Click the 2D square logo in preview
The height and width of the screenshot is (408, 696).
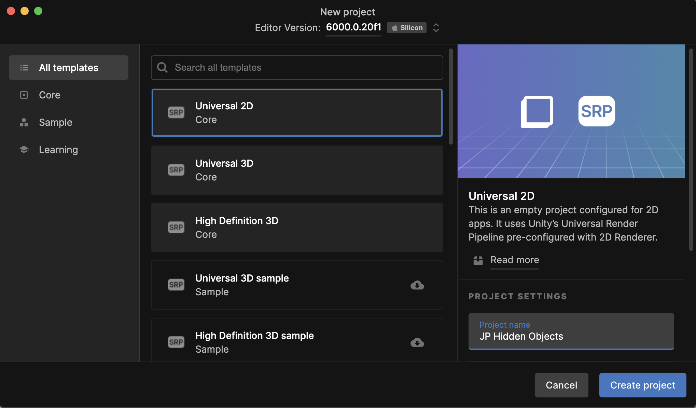pos(537,112)
